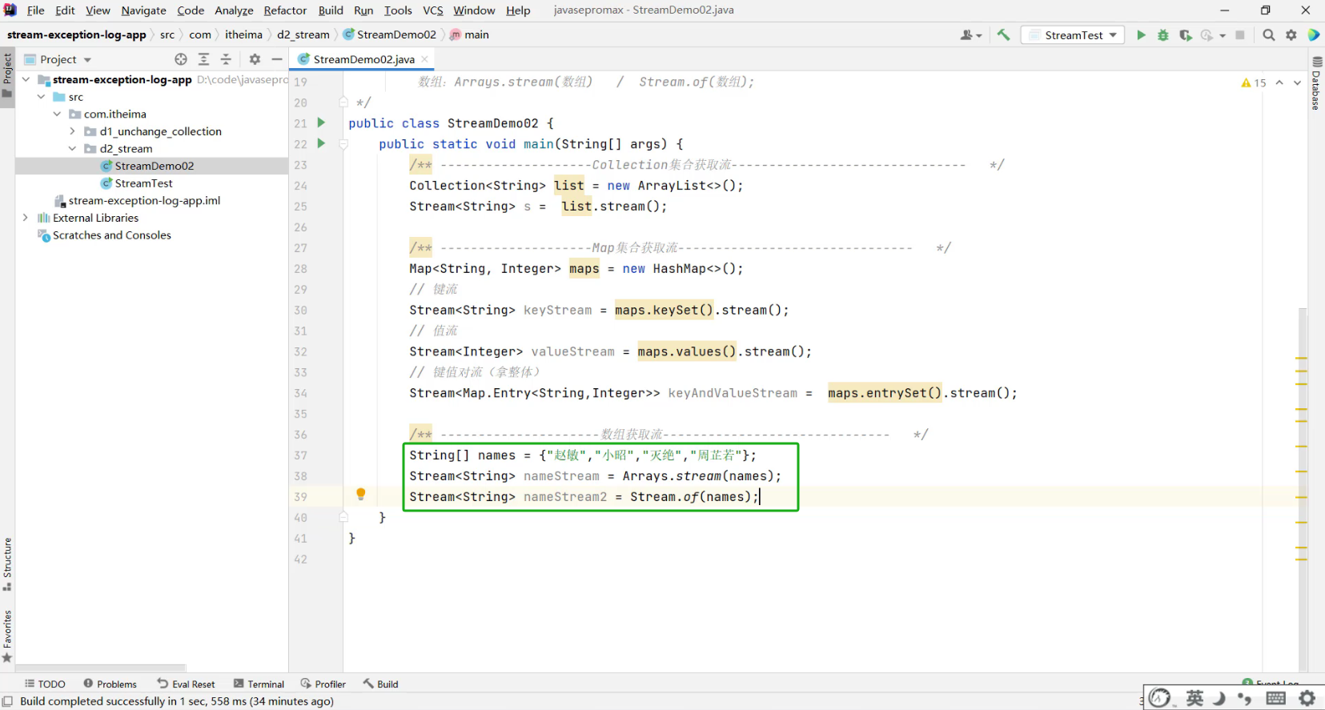Click the Build Project hammer icon

pos(1003,34)
